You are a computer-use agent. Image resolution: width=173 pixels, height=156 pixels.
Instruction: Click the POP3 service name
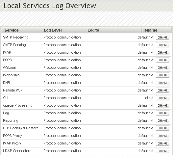point(7,60)
